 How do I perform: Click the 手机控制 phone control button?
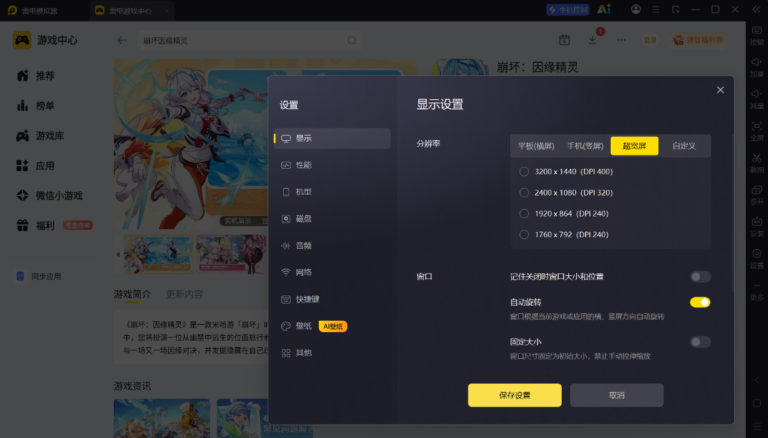pos(568,10)
